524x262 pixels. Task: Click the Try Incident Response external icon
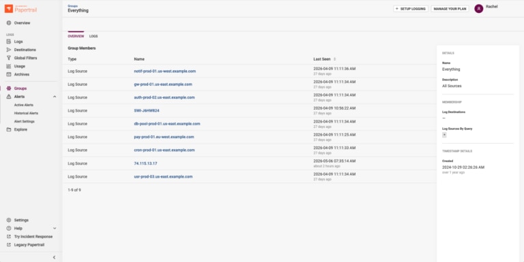point(9,237)
